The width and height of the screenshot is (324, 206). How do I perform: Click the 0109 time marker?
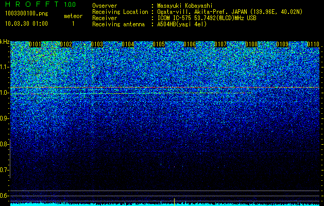(x=282, y=44)
